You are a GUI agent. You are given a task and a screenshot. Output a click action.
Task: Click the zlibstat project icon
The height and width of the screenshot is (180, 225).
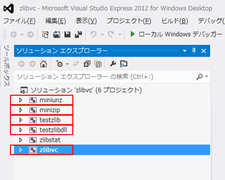tap(33, 140)
